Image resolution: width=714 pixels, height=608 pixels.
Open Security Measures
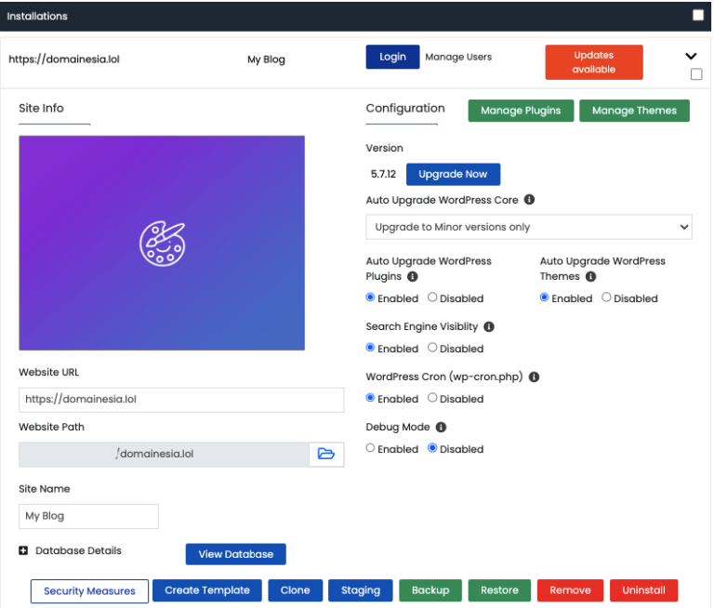pyautogui.click(x=89, y=591)
